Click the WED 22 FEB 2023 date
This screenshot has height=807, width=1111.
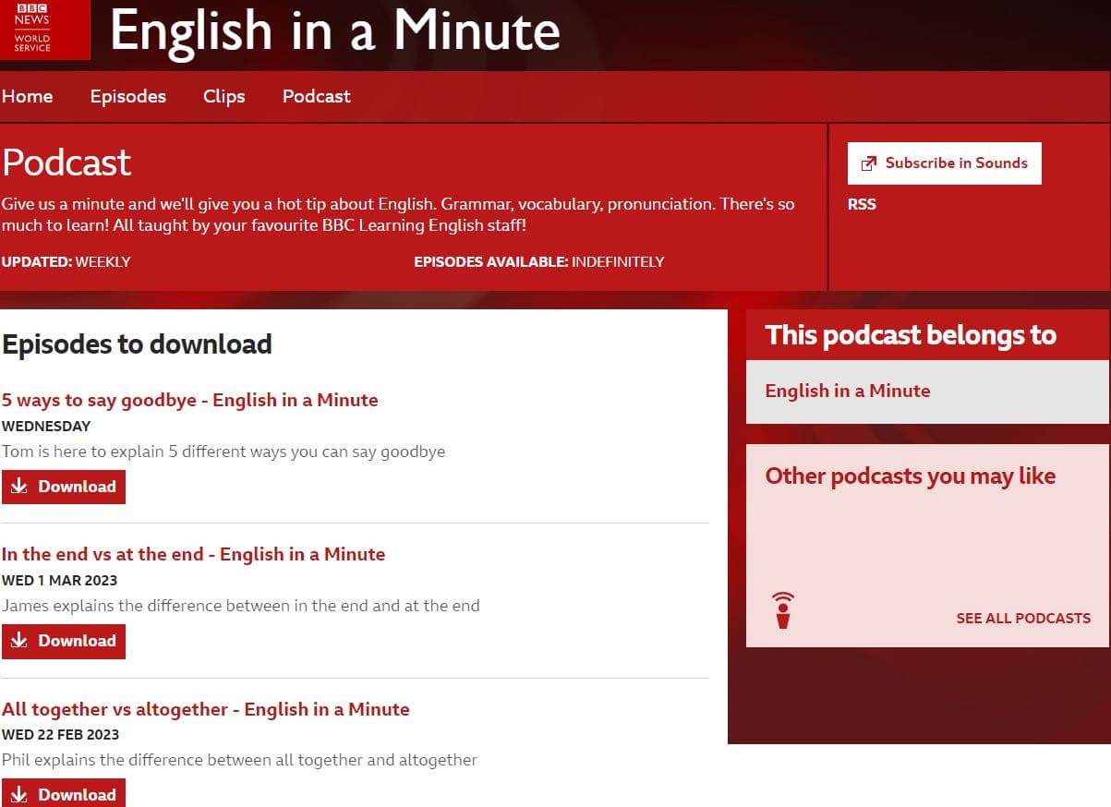(x=61, y=735)
